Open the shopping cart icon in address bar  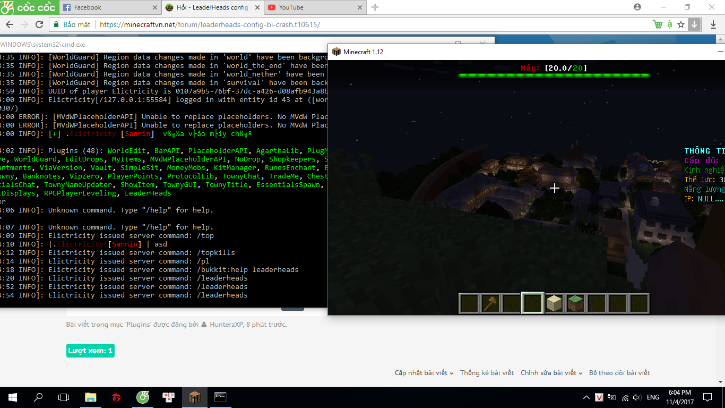(658, 24)
